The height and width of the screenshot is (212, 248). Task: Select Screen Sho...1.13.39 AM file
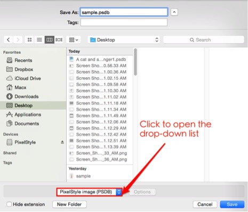click(100, 147)
